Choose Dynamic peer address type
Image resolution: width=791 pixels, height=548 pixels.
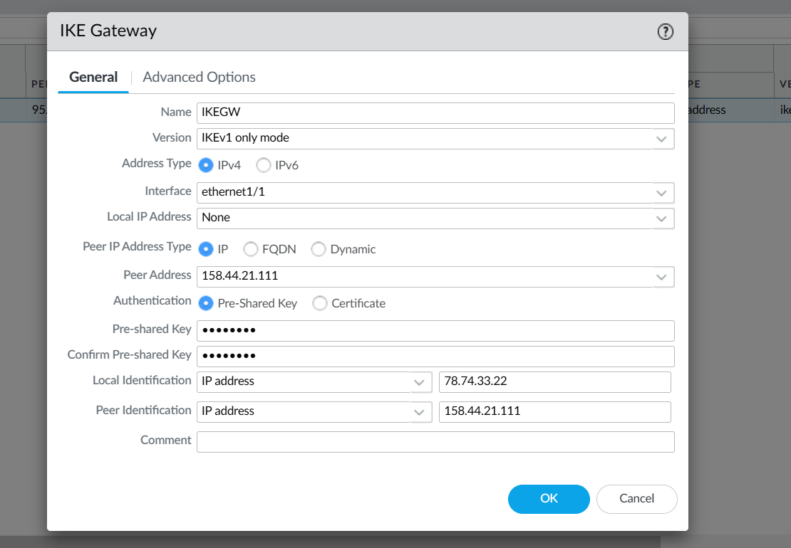(x=319, y=249)
